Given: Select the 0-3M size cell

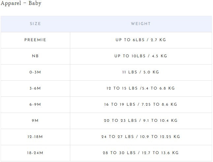Looking at the screenshot, I should (x=35, y=72).
